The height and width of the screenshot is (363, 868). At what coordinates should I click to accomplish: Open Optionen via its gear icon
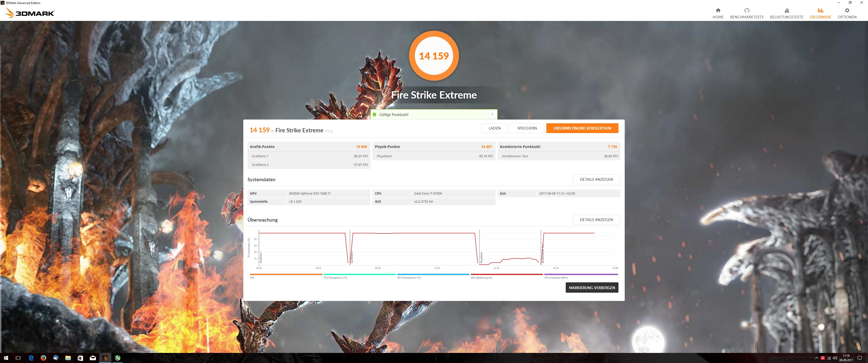coord(847,10)
